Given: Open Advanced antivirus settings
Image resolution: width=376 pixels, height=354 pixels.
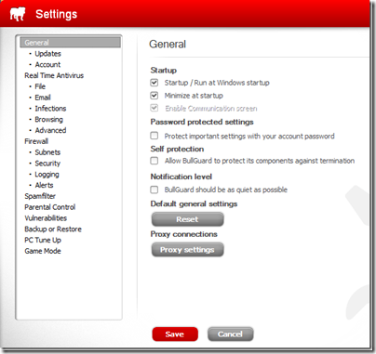Looking at the screenshot, I should tap(50, 130).
